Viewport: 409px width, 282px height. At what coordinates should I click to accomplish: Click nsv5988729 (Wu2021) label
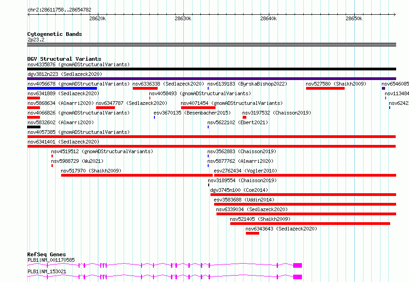coord(77,161)
